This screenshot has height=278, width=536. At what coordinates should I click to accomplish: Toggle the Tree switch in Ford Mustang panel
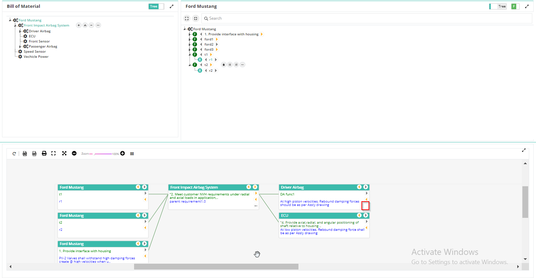click(x=498, y=6)
